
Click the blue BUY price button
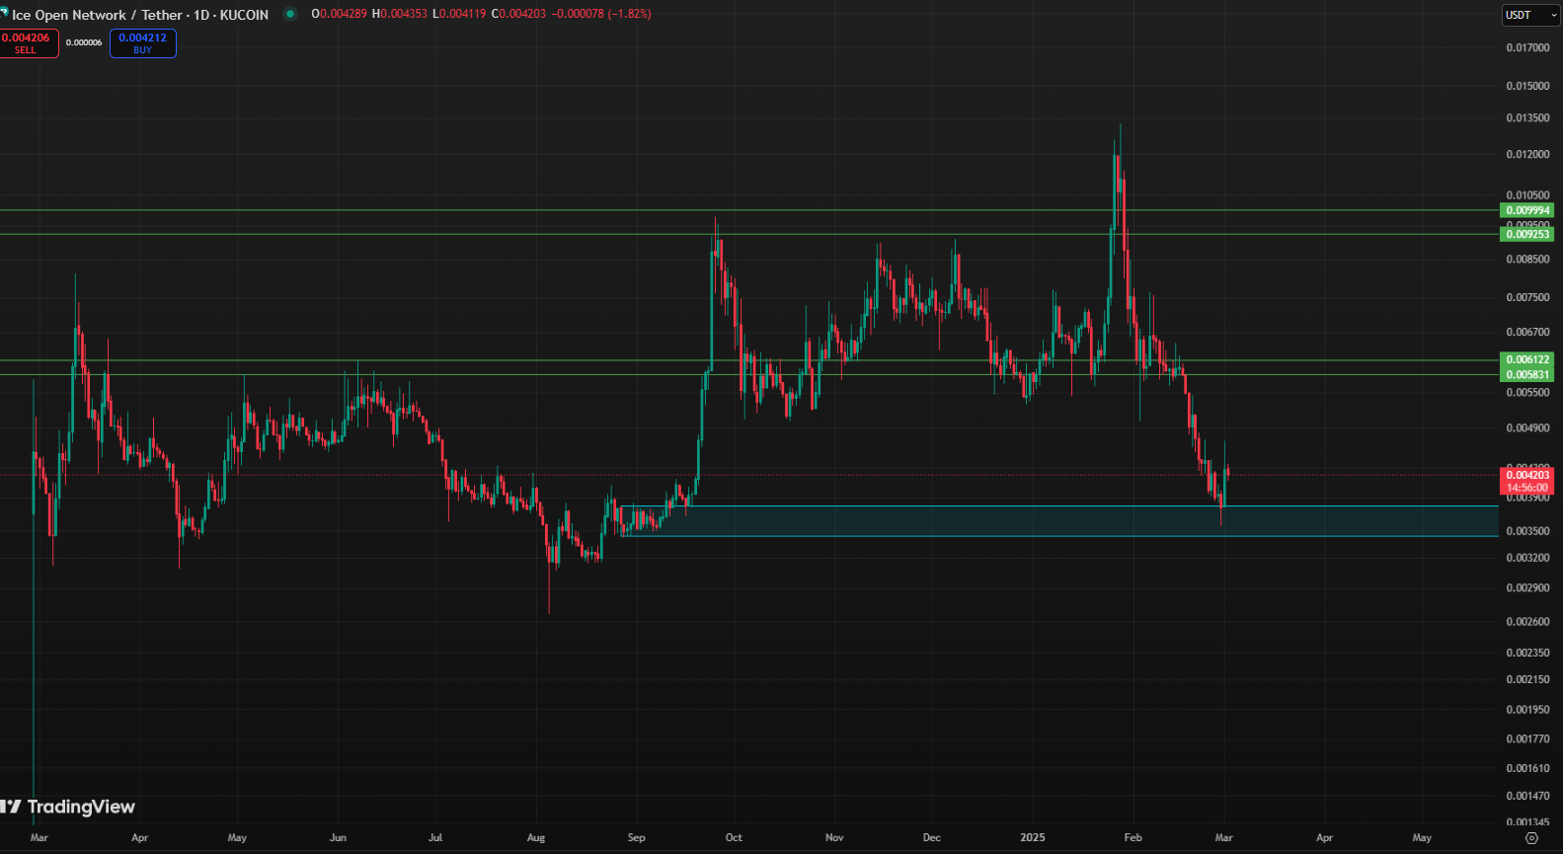pyautogui.click(x=143, y=43)
